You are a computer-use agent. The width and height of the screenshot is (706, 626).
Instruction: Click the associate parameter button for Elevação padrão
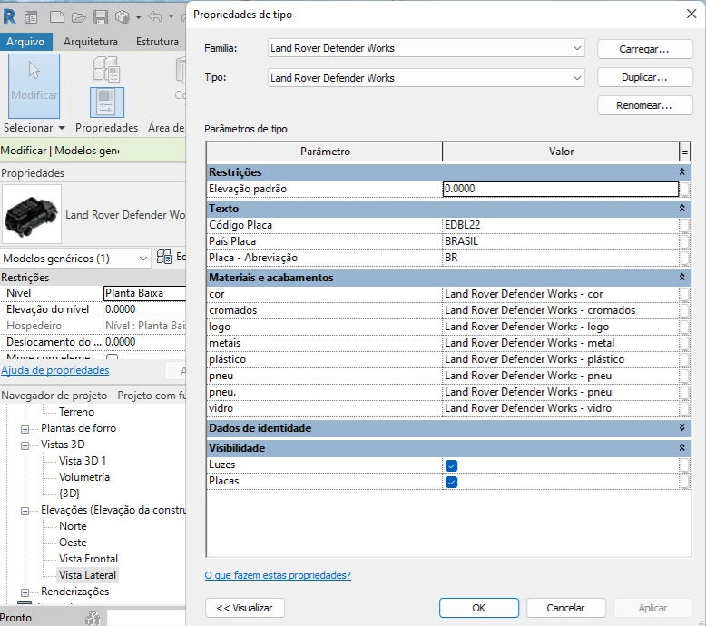[684, 189]
